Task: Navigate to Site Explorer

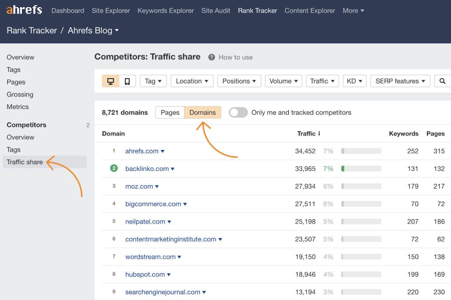Action: pos(111,10)
